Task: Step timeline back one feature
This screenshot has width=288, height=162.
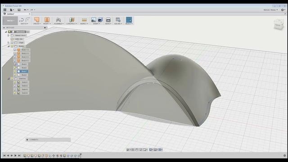Action: 8,156
